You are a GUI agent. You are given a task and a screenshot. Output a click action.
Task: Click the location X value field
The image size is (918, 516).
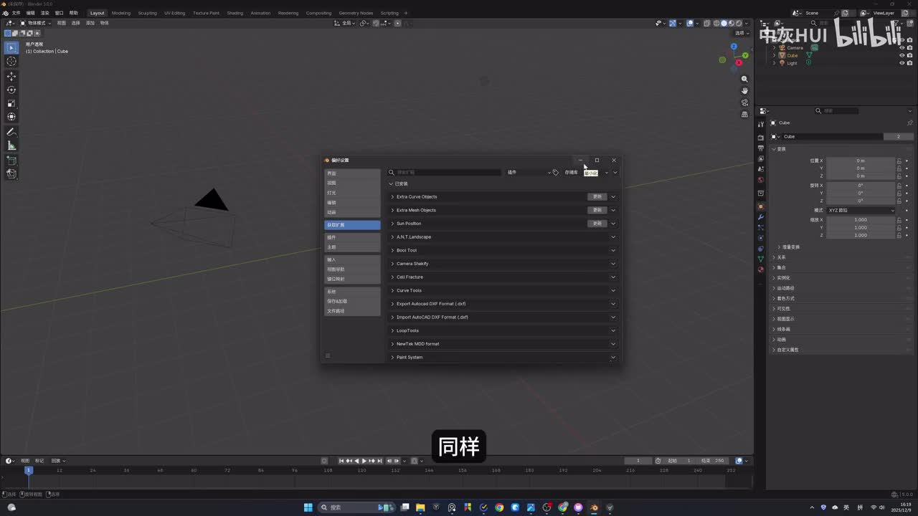861,161
